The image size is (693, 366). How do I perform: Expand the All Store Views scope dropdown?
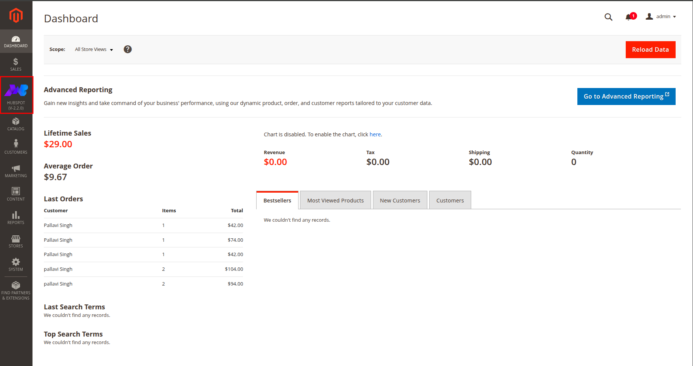[94, 49]
